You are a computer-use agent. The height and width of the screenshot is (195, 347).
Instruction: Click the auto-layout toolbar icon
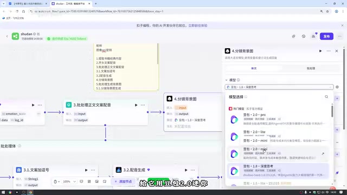(89, 181)
